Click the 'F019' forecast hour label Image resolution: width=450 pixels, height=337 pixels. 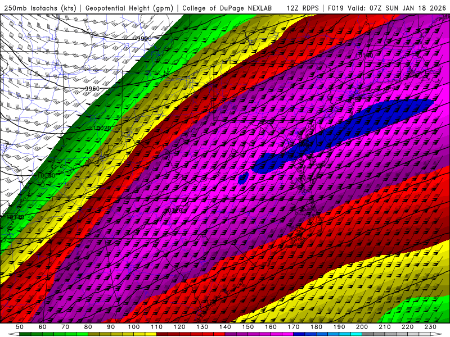click(x=335, y=8)
